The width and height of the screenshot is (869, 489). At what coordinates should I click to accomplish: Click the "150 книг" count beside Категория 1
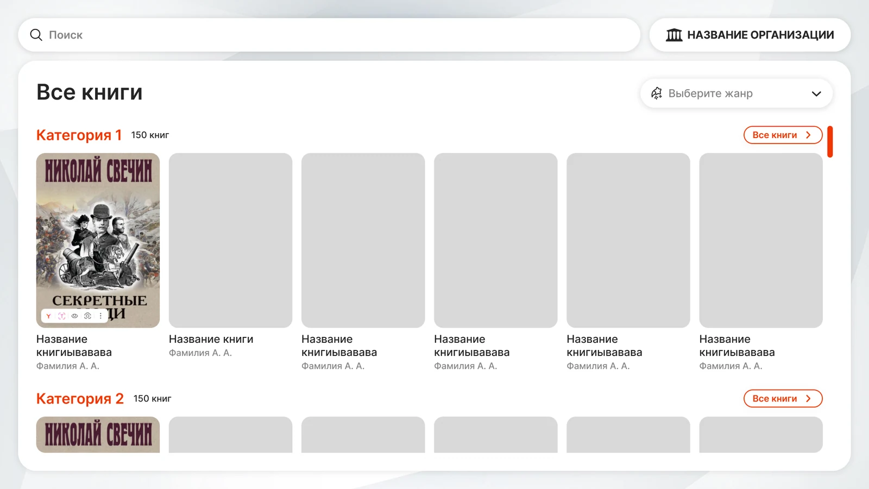pyautogui.click(x=150, y=135)
